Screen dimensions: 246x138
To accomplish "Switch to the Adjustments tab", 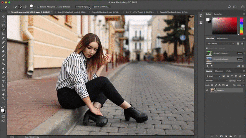I will (223, 38).
